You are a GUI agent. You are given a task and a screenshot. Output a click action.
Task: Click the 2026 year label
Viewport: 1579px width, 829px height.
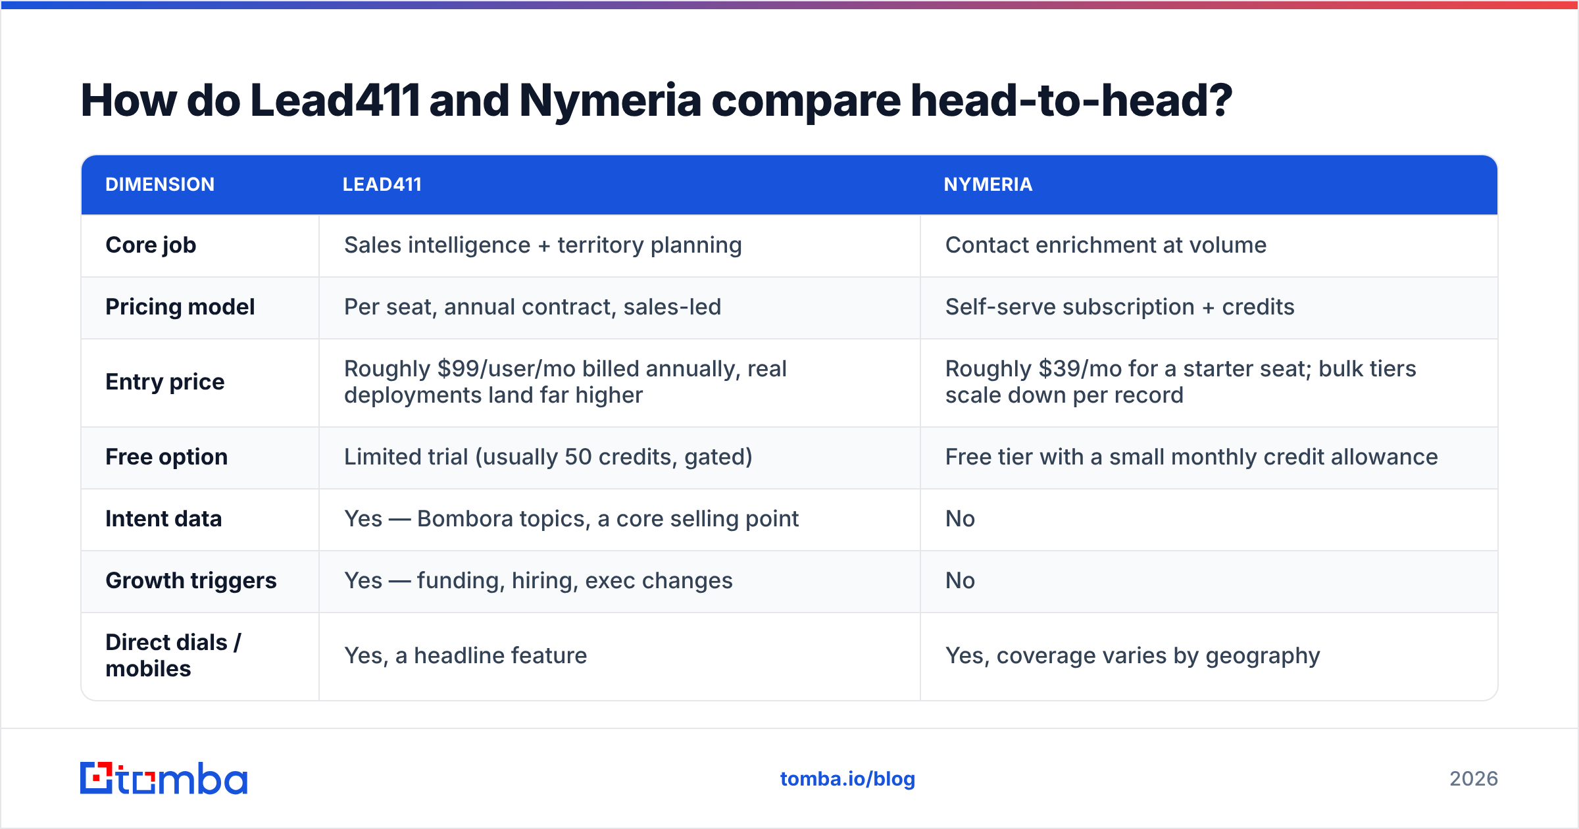(1474, 779)
